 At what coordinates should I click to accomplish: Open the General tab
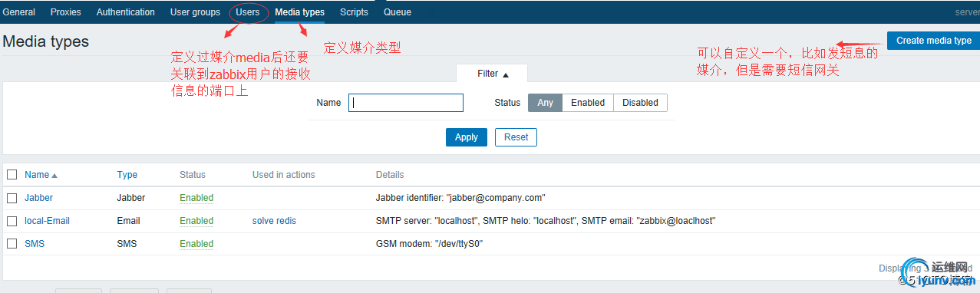[x=18, y=12]
